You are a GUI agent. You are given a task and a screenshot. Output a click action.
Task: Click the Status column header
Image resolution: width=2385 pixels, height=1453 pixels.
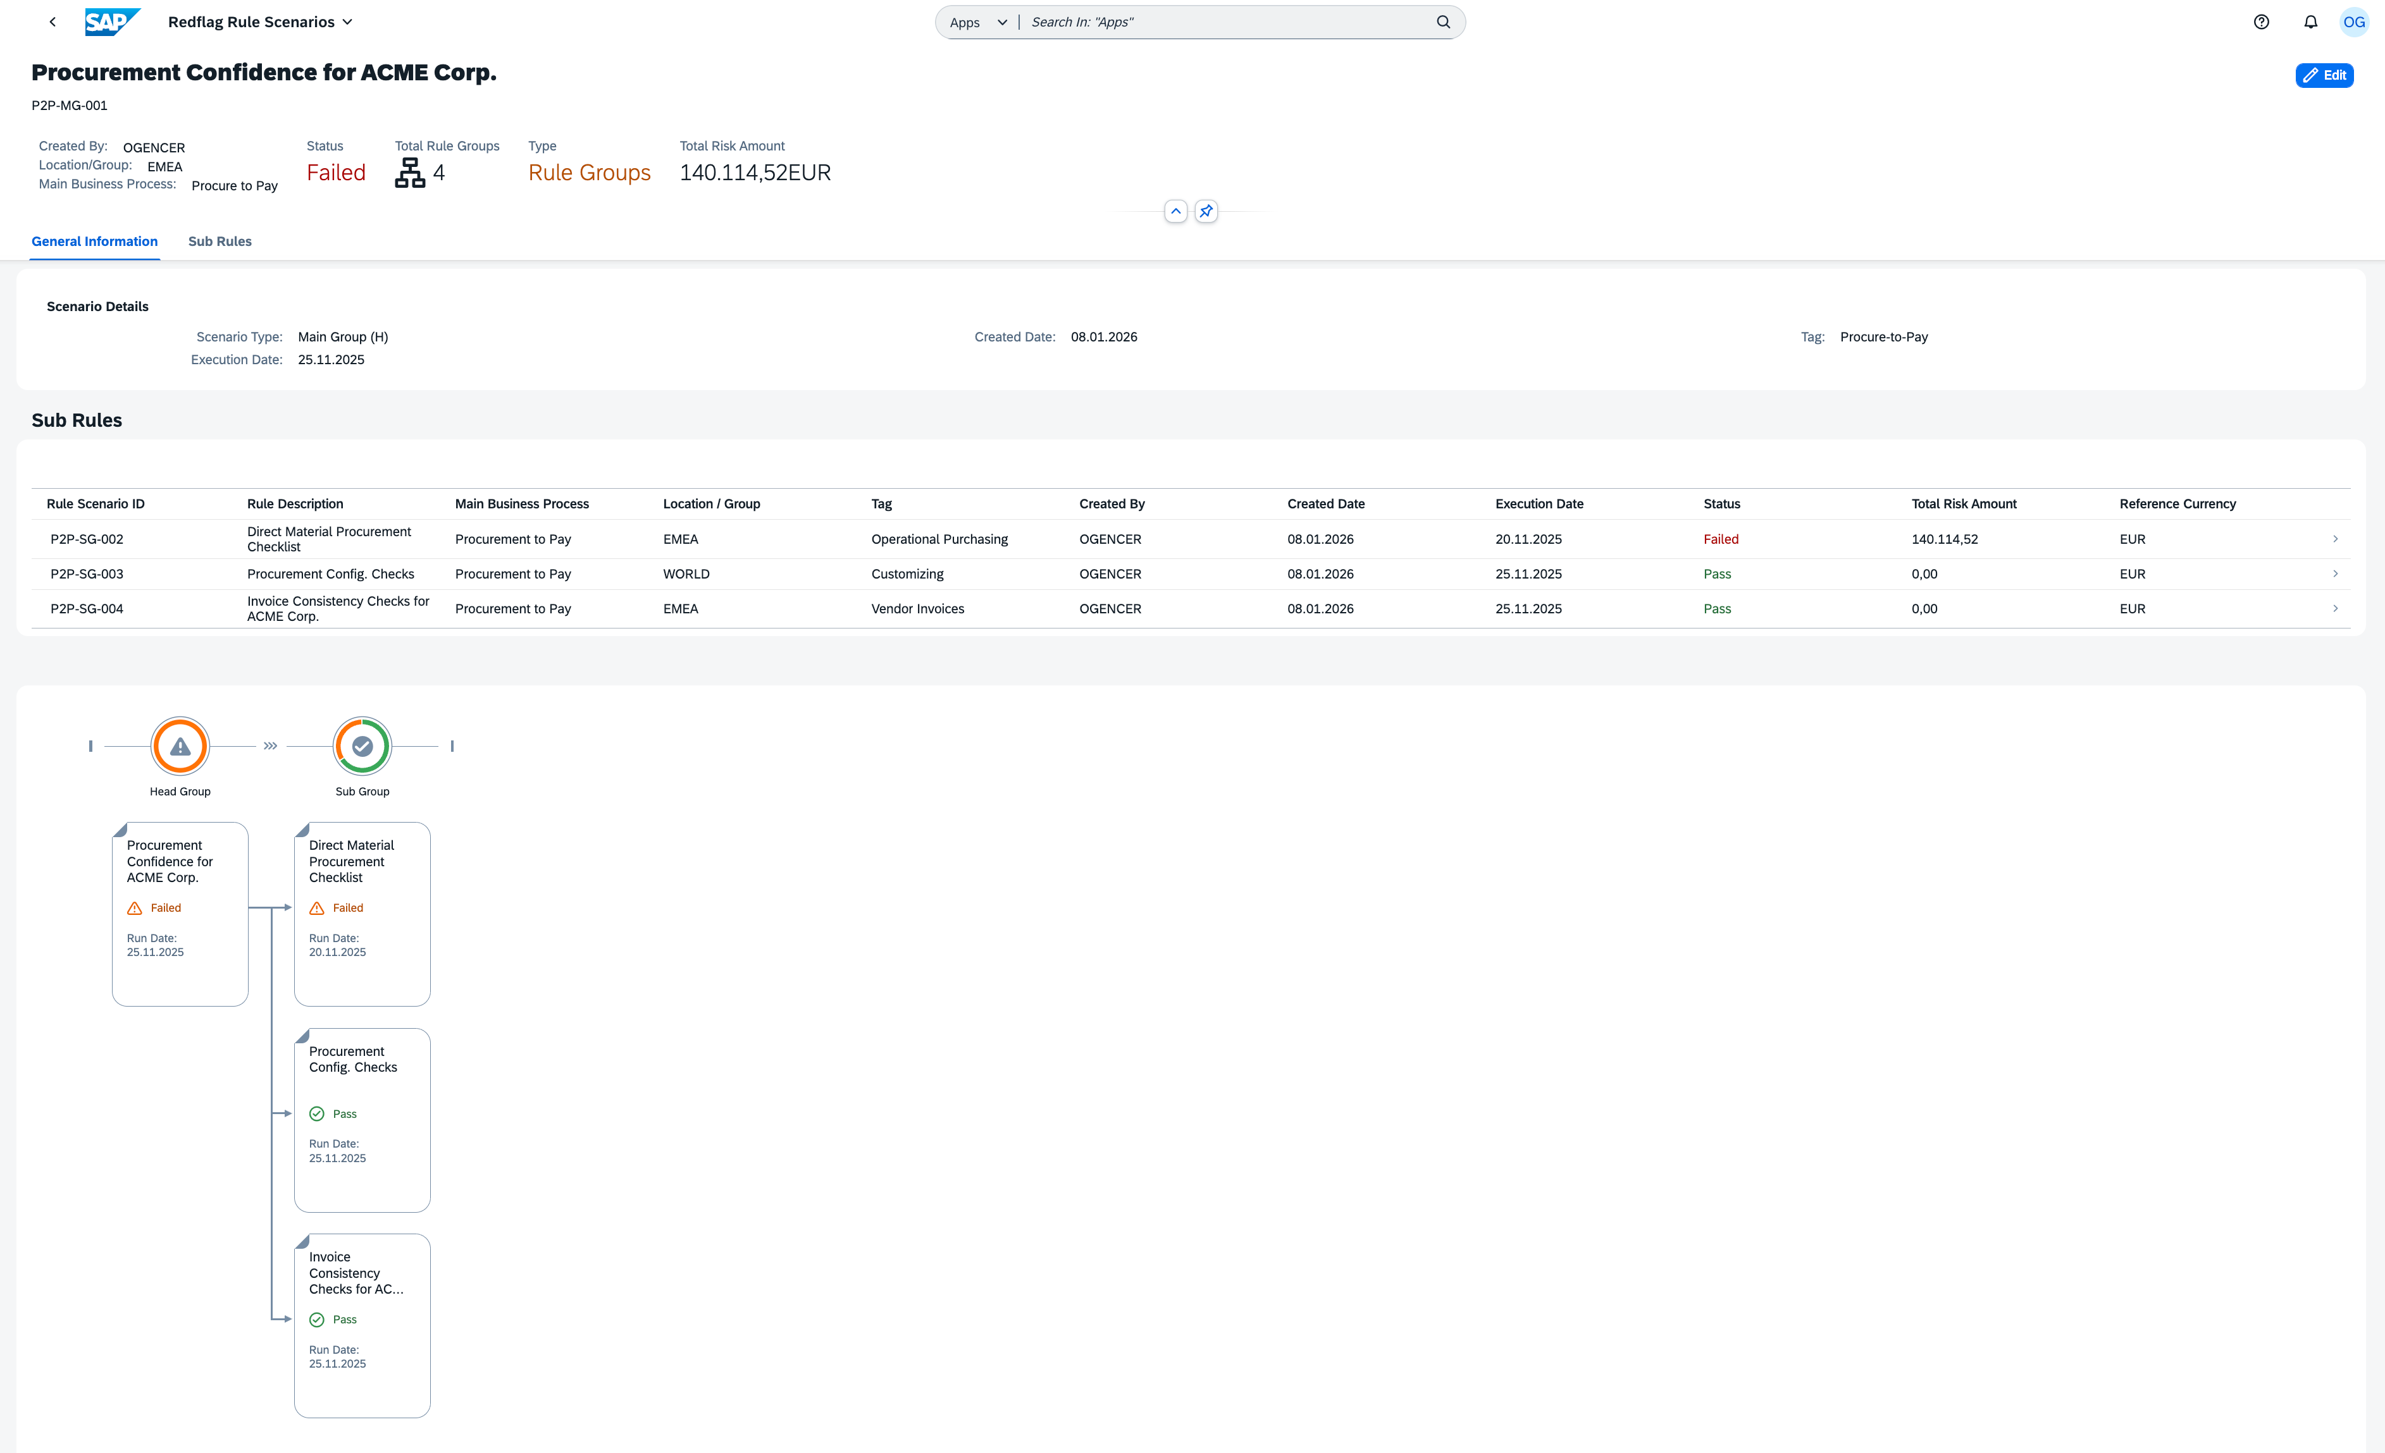click(1722, 504)
